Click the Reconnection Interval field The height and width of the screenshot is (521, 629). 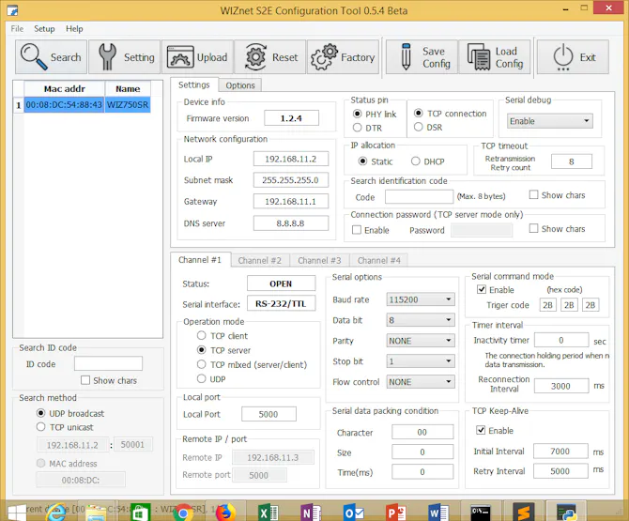(x=561, y=386)
